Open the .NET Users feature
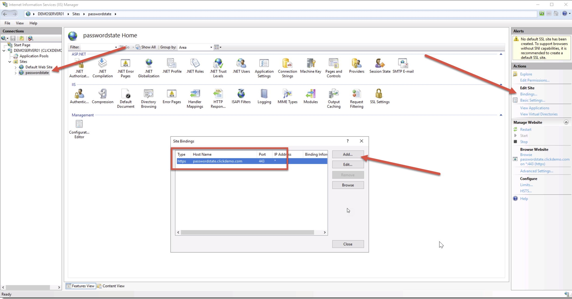The image size is (572, 299). 241,66
